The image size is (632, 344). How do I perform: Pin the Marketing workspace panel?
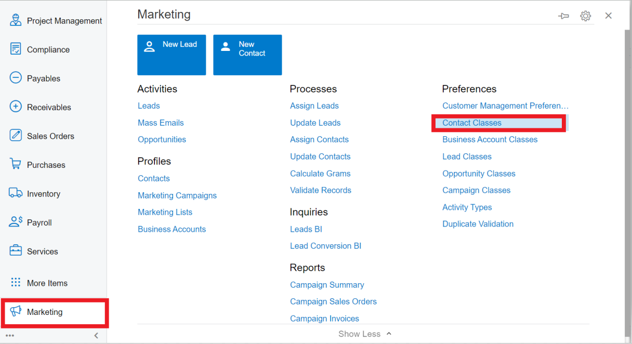point(563,16)
